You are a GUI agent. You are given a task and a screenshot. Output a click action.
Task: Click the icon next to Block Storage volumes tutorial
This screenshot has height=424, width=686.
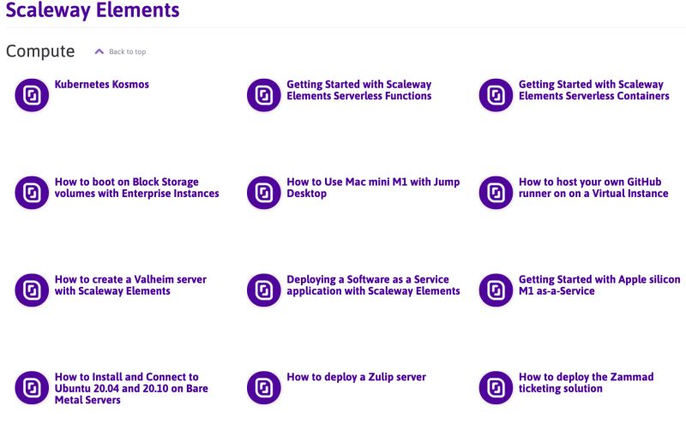32,193
